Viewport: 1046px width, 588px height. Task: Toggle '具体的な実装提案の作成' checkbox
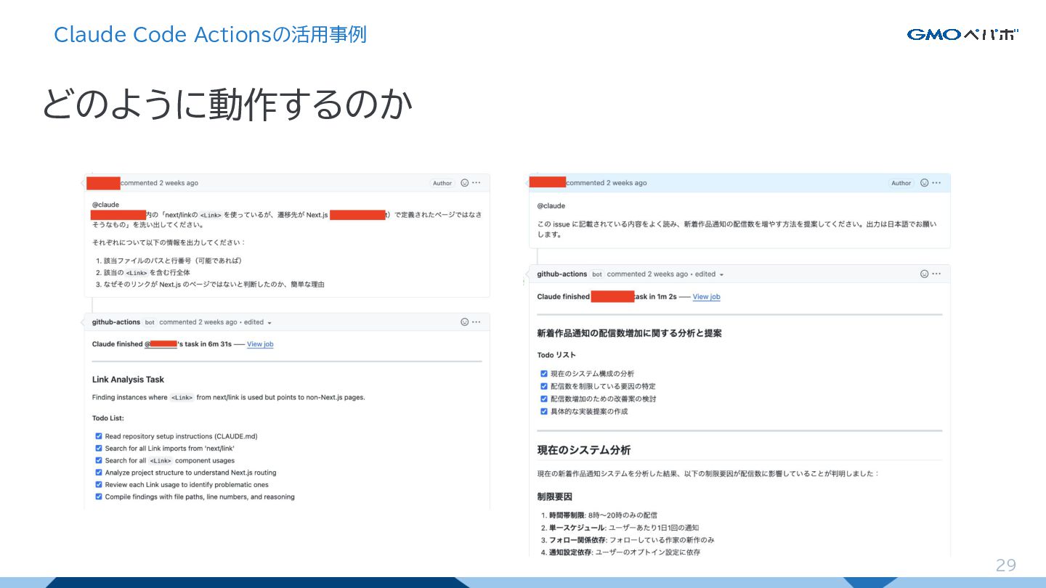(x=544, y=411)
